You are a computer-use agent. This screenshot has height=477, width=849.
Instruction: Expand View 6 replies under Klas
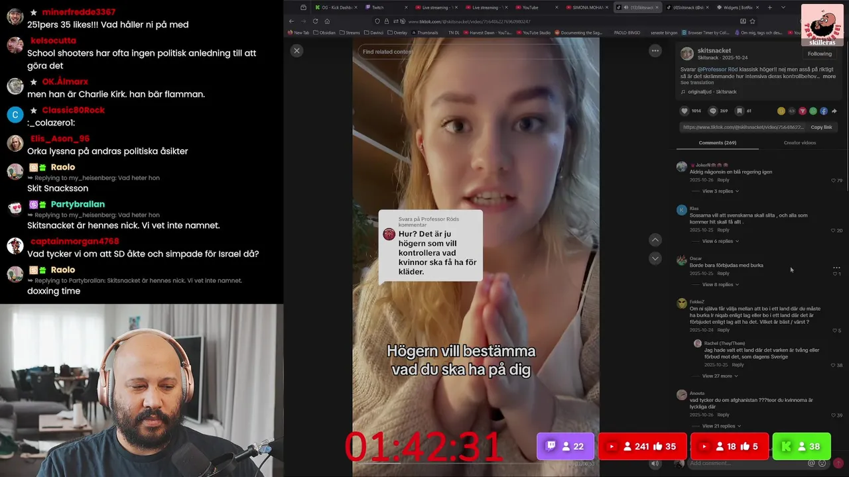[x=720, y=241]
